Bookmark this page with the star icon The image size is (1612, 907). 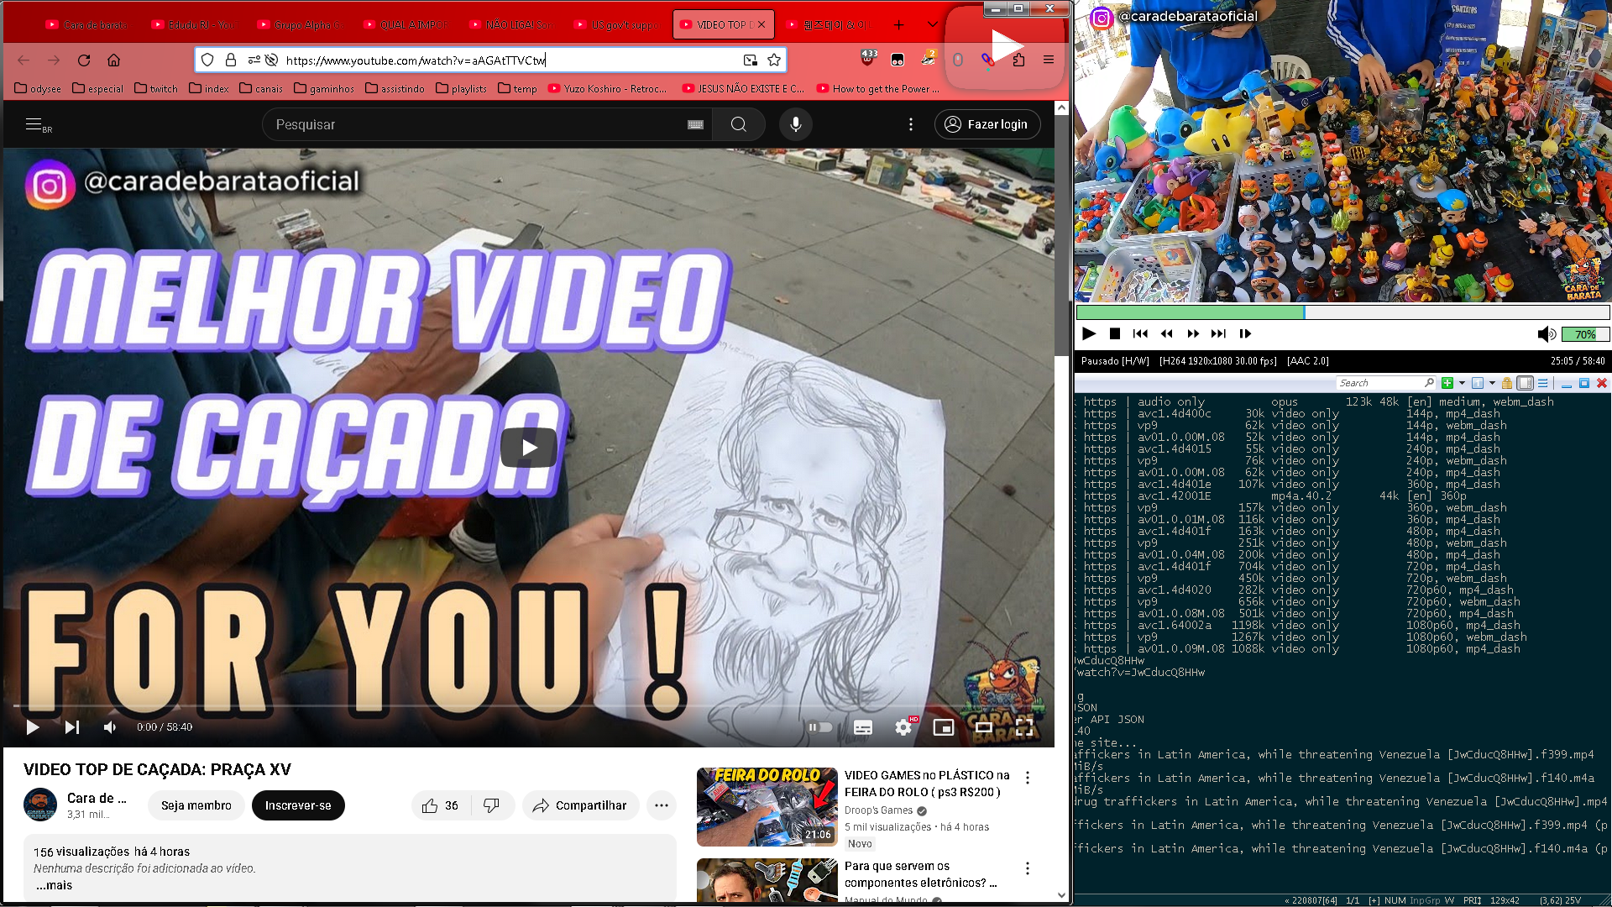(774, 60)
